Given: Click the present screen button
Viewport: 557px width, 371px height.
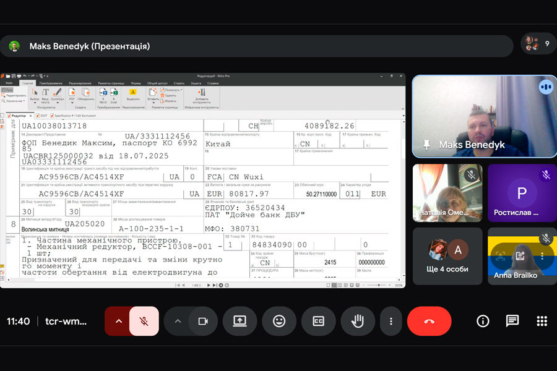Looking at the screenshot, I should 240,322.
